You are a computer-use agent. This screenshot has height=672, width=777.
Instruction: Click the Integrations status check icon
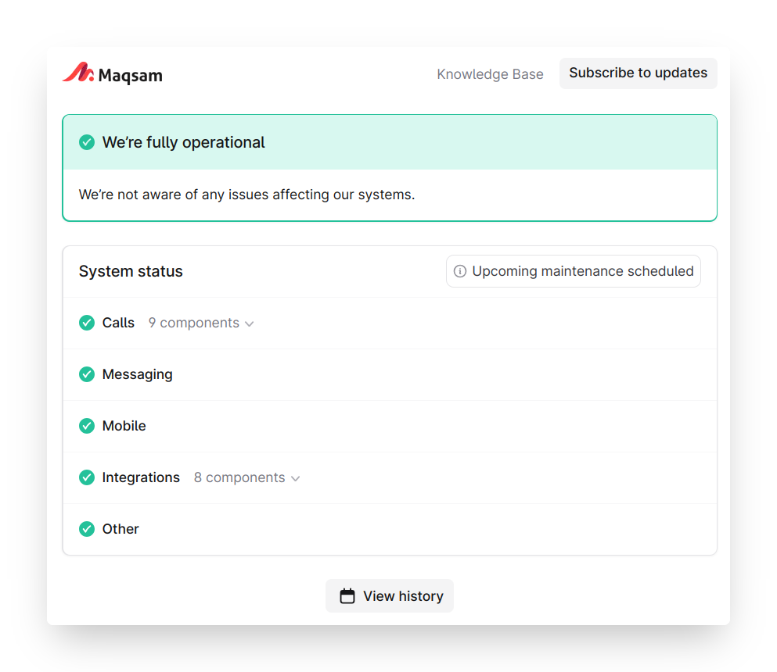coord(87,477)
